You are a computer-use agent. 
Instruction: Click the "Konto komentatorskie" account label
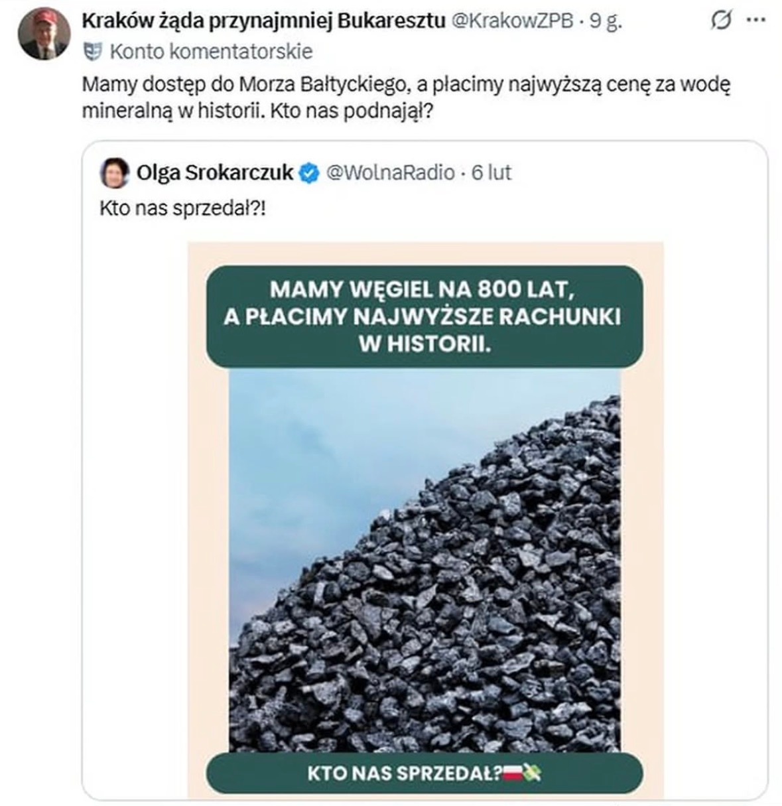(x=210, y=51)
